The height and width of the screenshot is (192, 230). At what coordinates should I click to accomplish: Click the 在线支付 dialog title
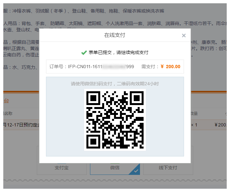(x=115, y=35)
